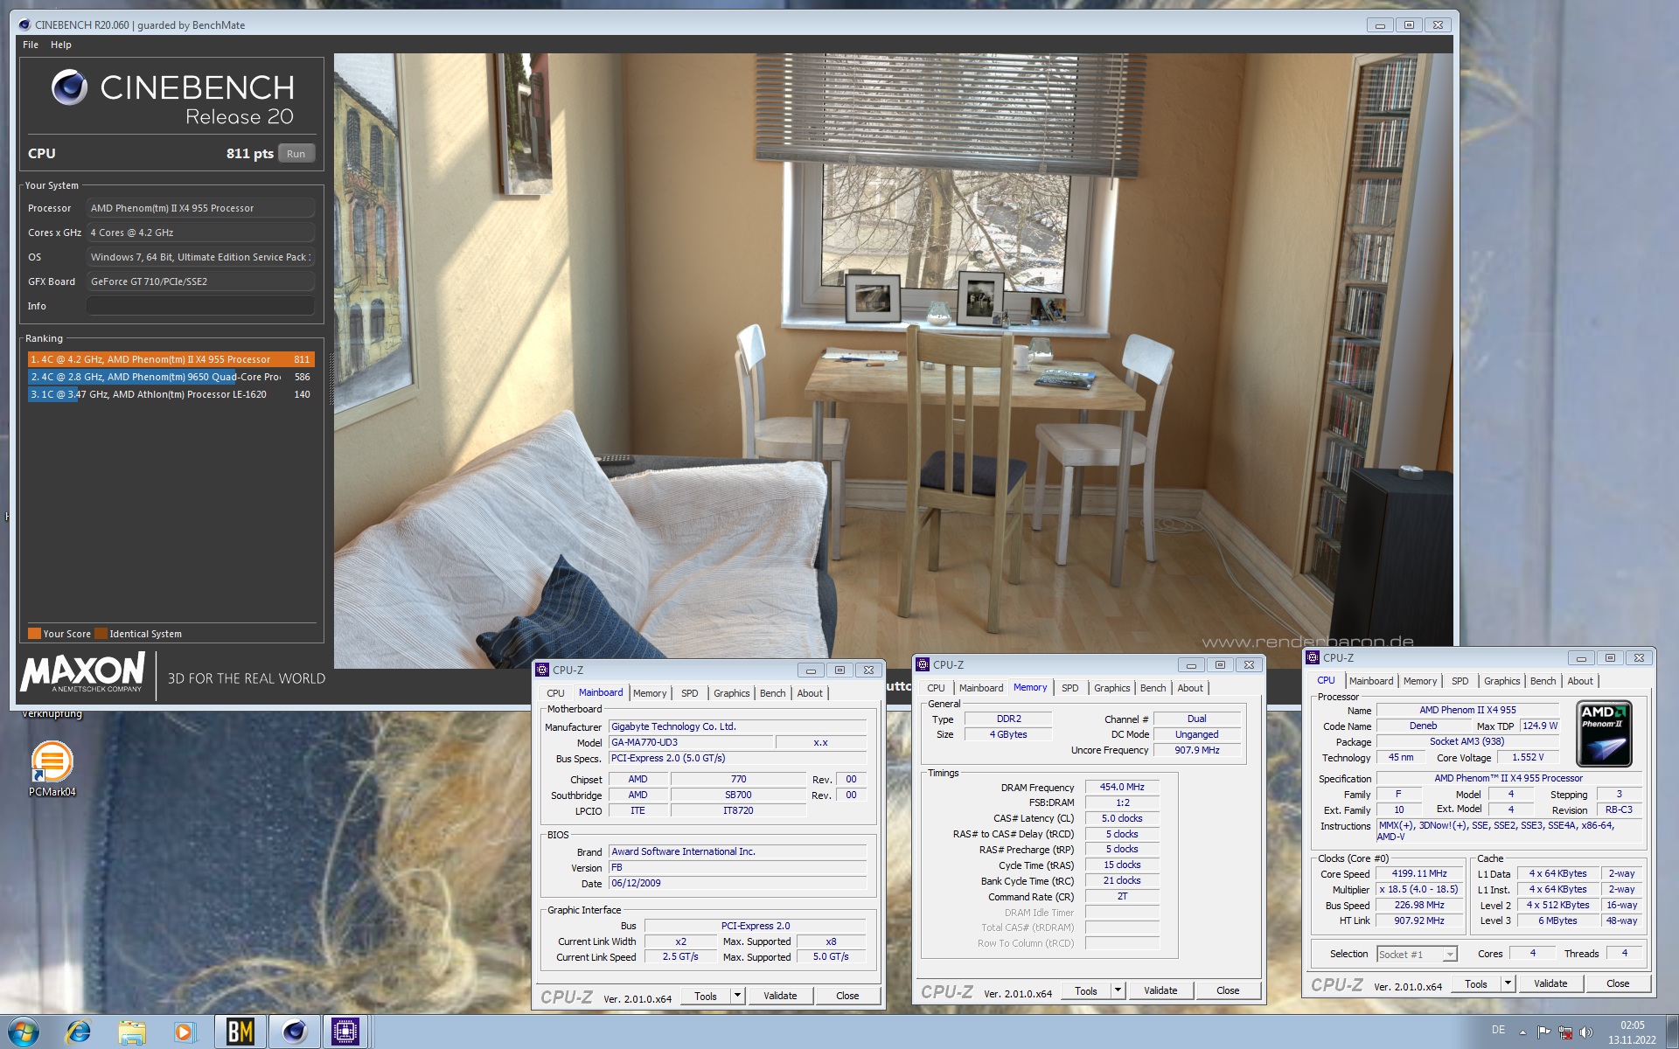Click Core Voltage value 1.552 V
This screenshot has height=1049, width=1679.
coord(1528,758)
